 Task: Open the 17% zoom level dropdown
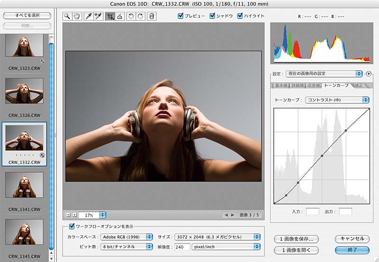pos(102,215)
